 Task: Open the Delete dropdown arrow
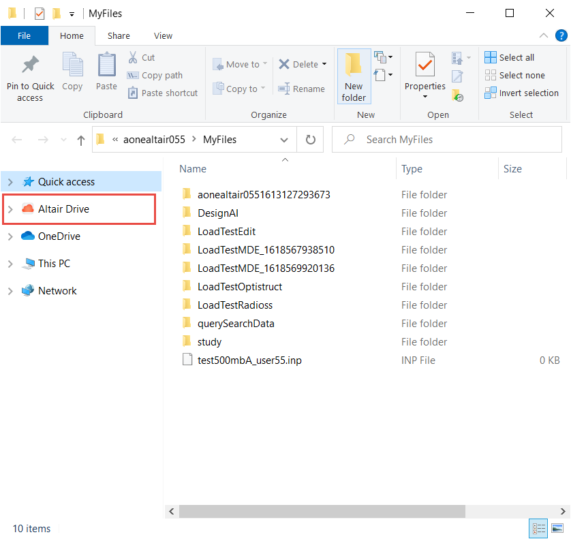(324, 64)
